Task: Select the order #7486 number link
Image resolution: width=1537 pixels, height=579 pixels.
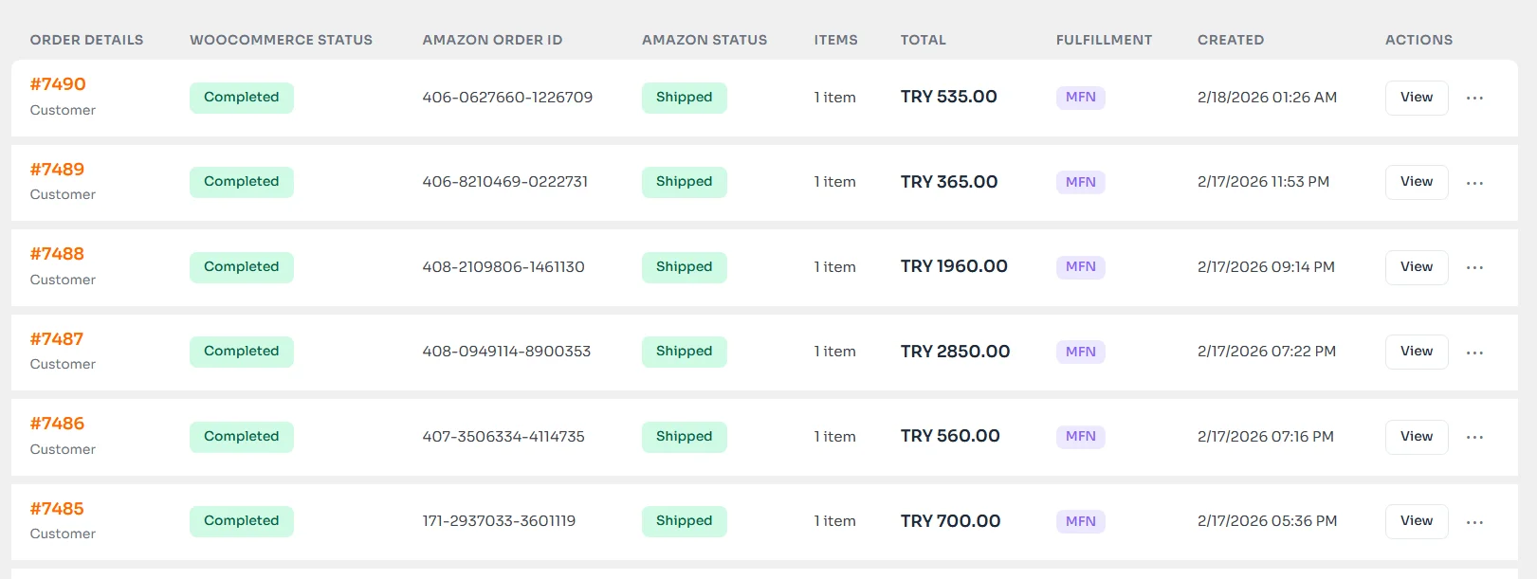Action: pos(57,424)
